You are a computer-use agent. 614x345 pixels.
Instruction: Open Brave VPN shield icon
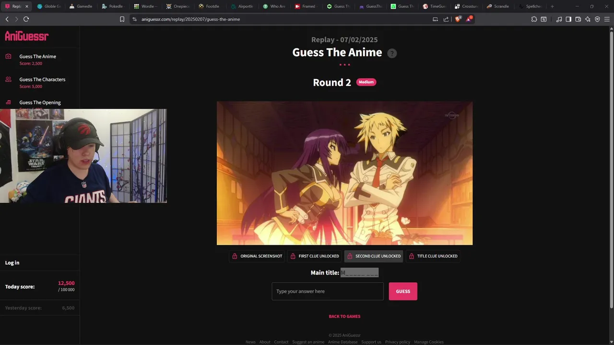coord(597,19)
